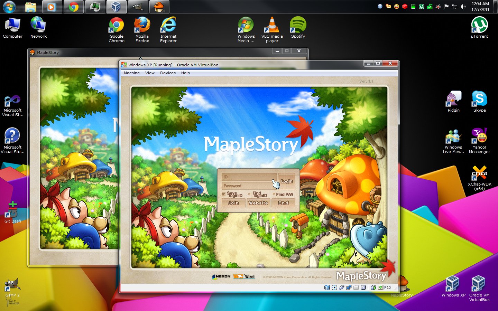
Task: Click the hard disk activity icon in VirtualBox status bar
Action: click(327, 288)
